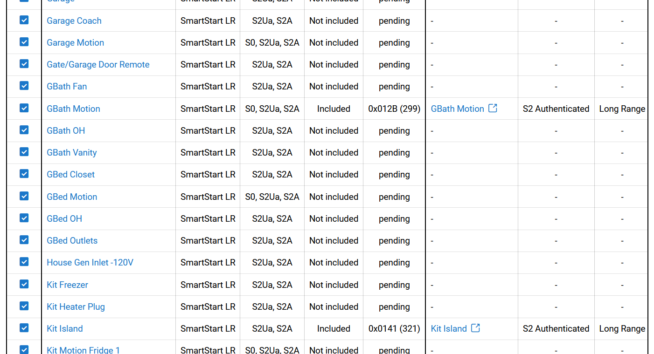Go to the Kit Island node link
654x354 pixels.
point(449,329)
